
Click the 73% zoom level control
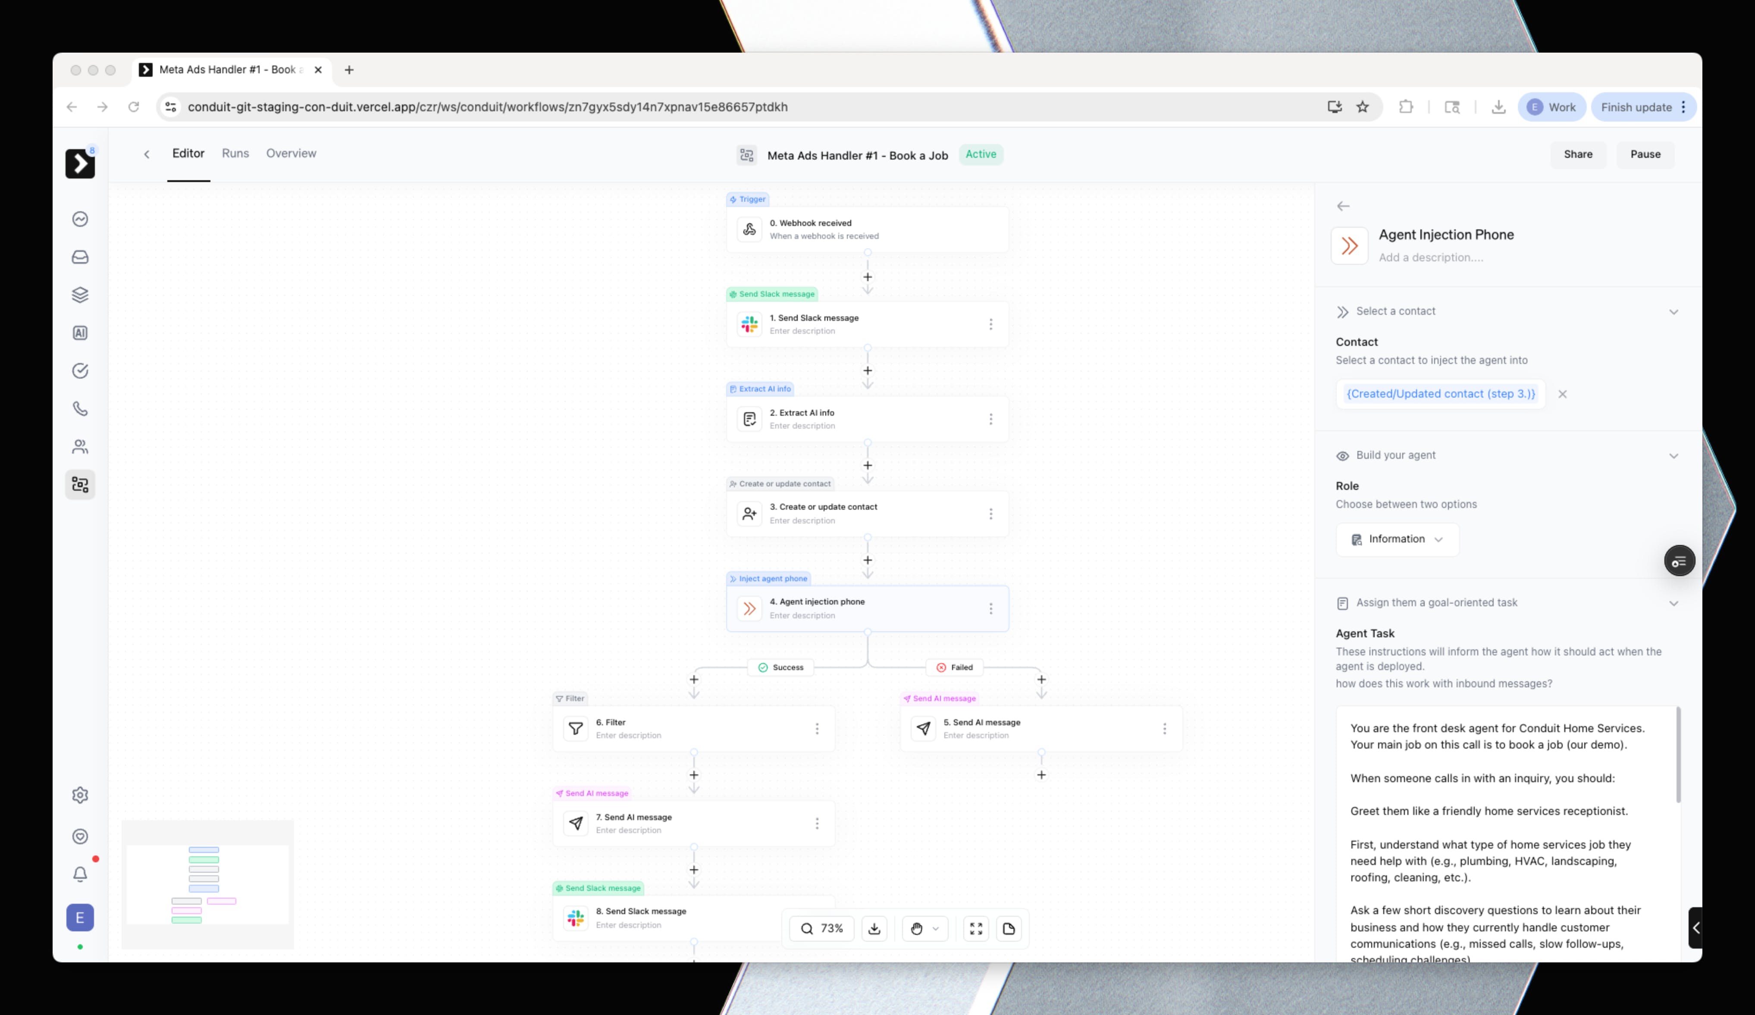(822, 929)
